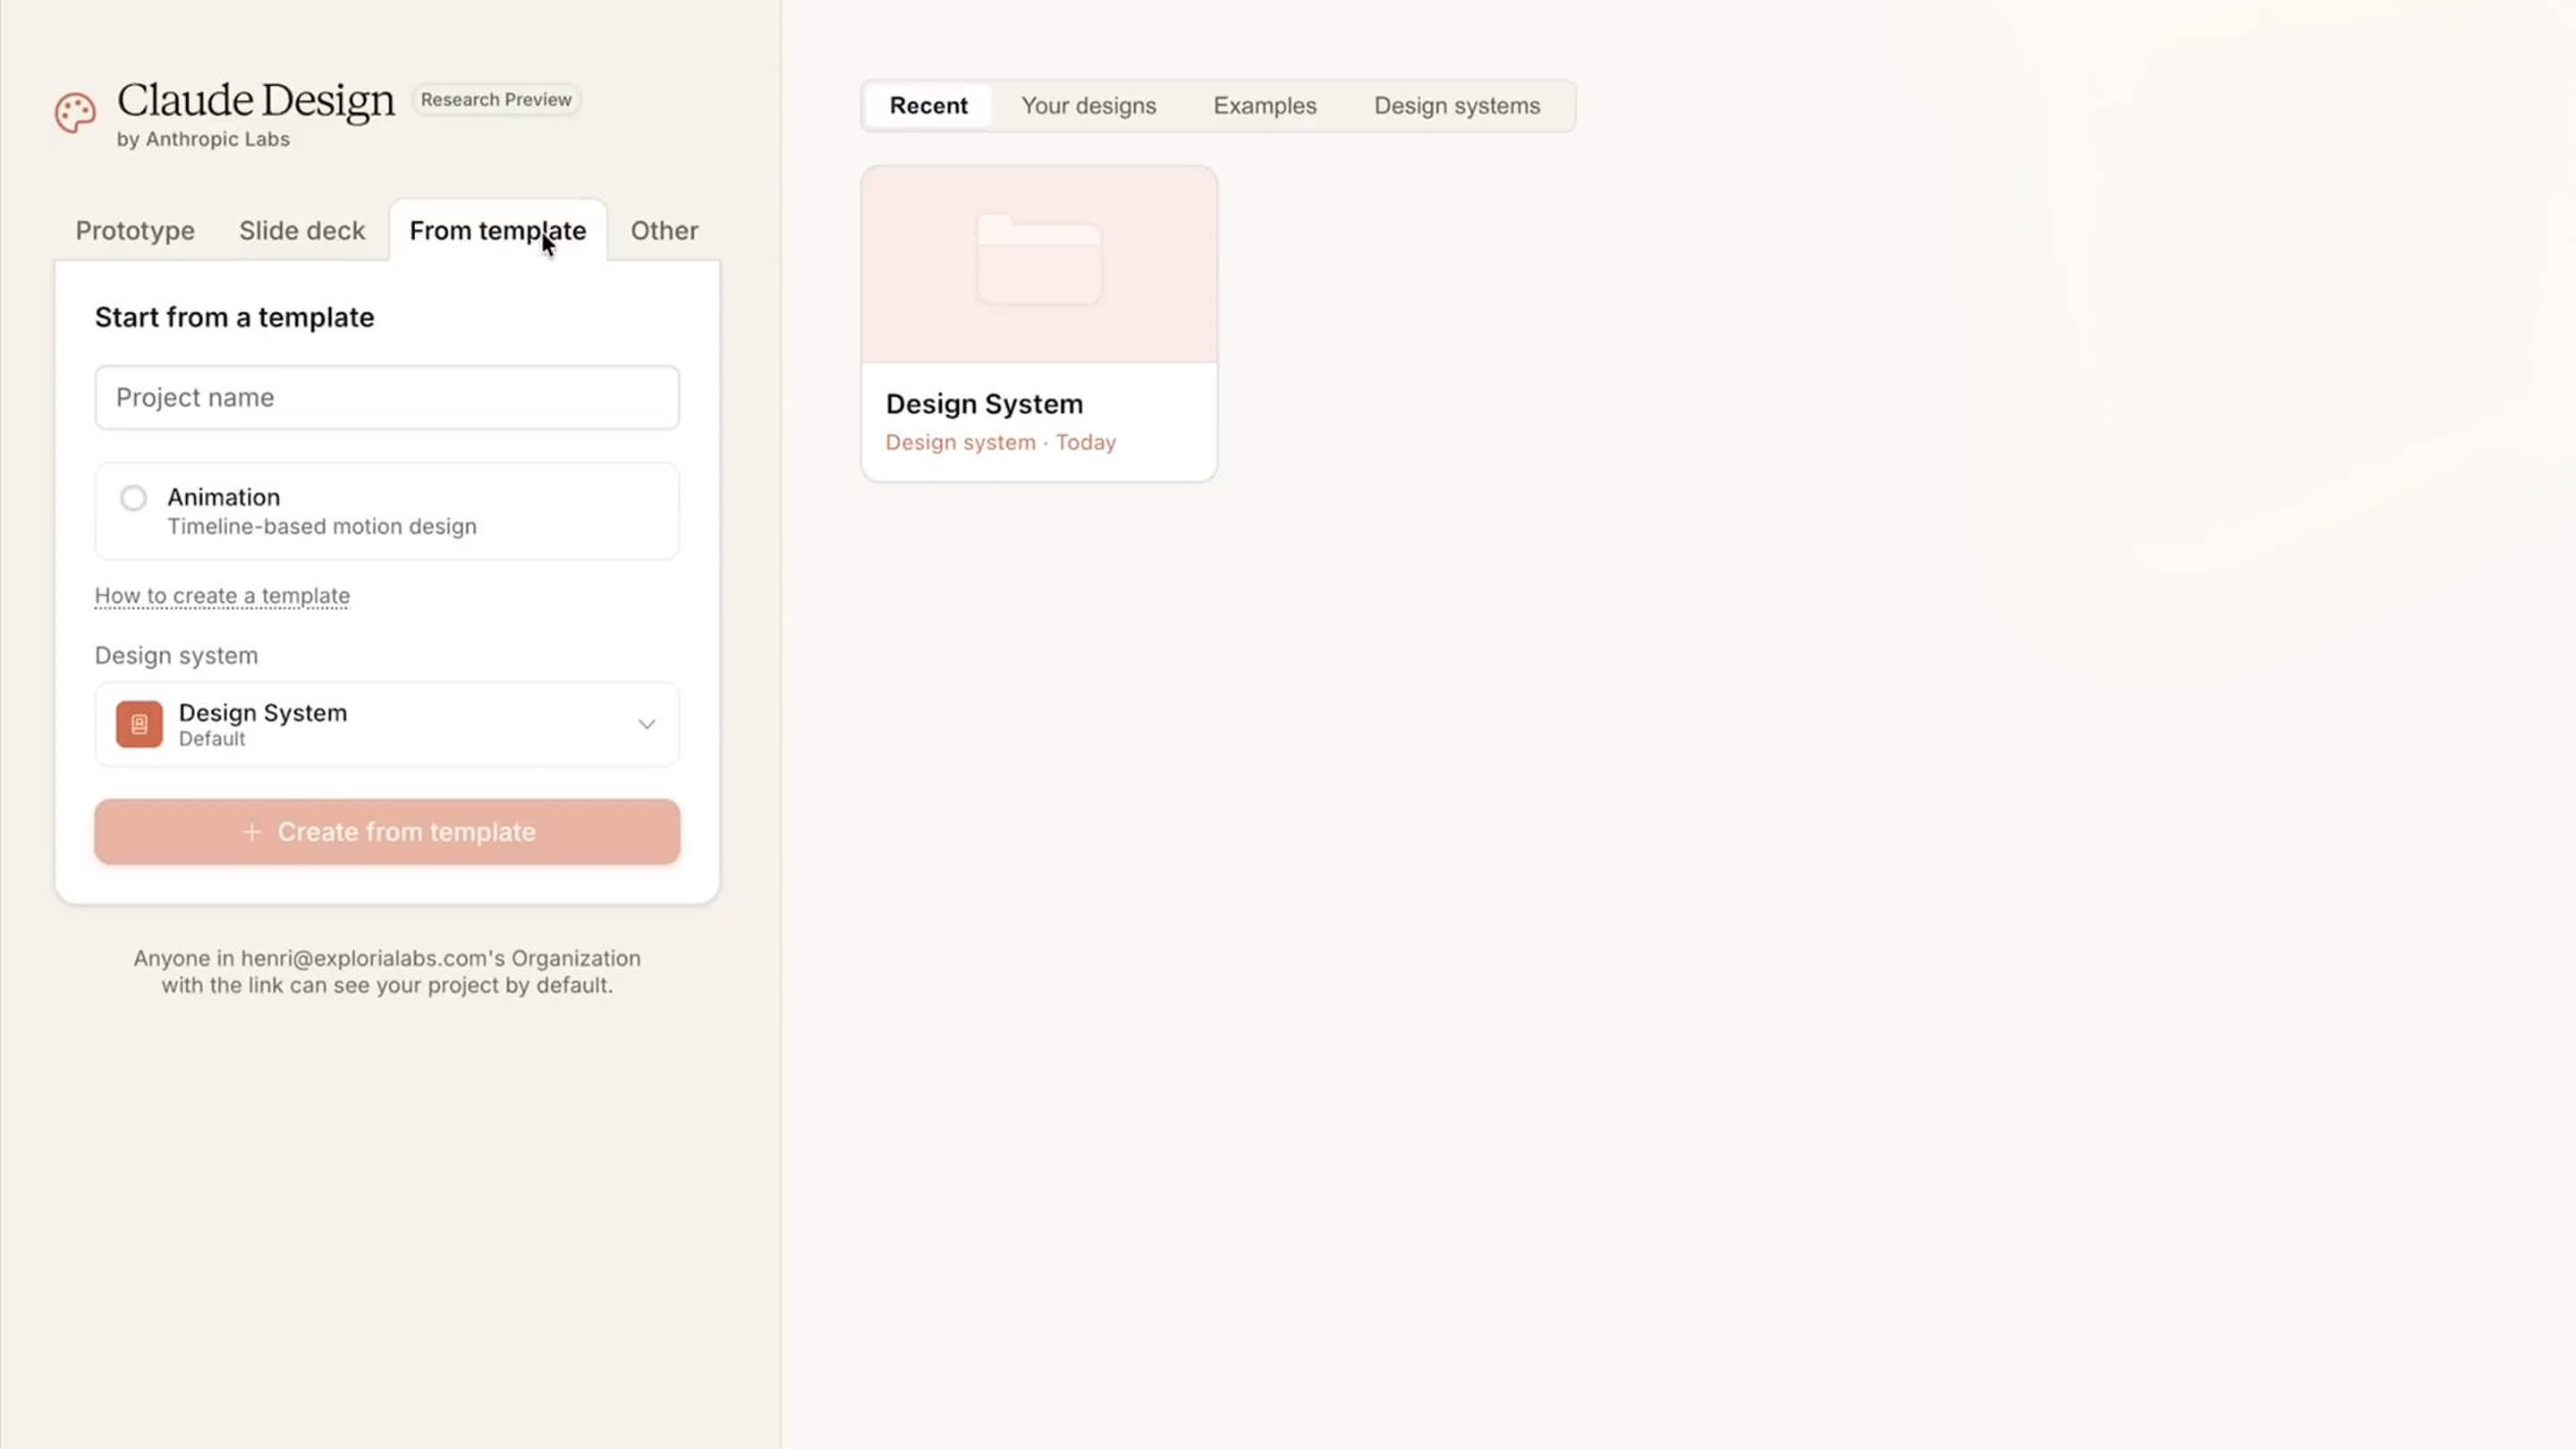Switch to the Slide deck tab
Screen dimensions: 2576x1449
pyautogui.click(x=302, y=231)
